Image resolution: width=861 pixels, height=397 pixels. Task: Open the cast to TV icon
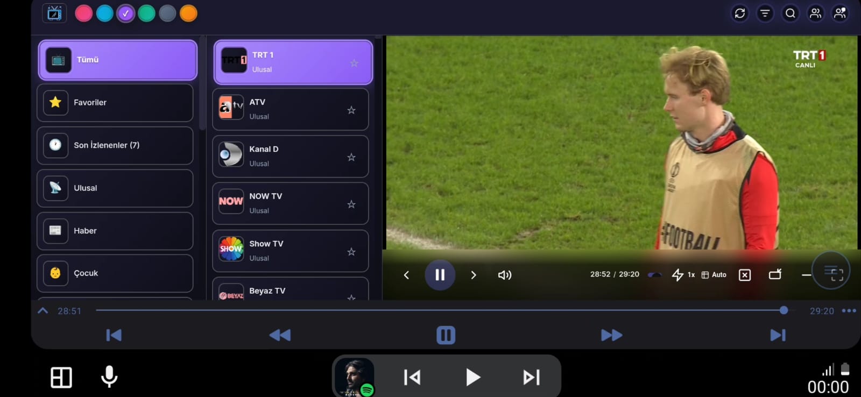[x=775, y=274]
